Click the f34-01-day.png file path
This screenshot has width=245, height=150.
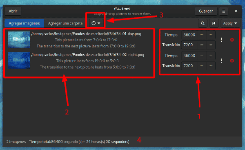(86, 34)
